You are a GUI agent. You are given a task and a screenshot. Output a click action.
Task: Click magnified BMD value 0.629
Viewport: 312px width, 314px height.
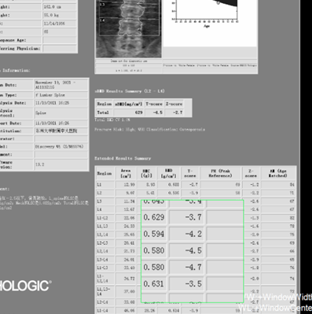coord(154,217)
